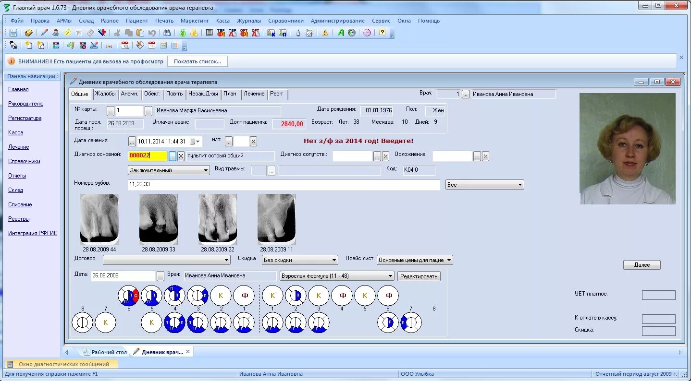Click the yellow question mark help icon
This screenshot has height=381, width=691.
pos(383,33)
